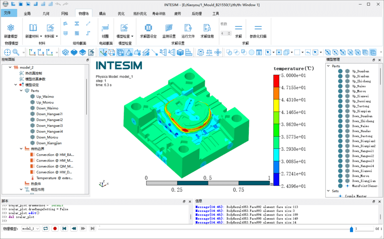Click the animation timeline slider handle
The width and height of the screenshot is (384, 239).
coord(351,229)
